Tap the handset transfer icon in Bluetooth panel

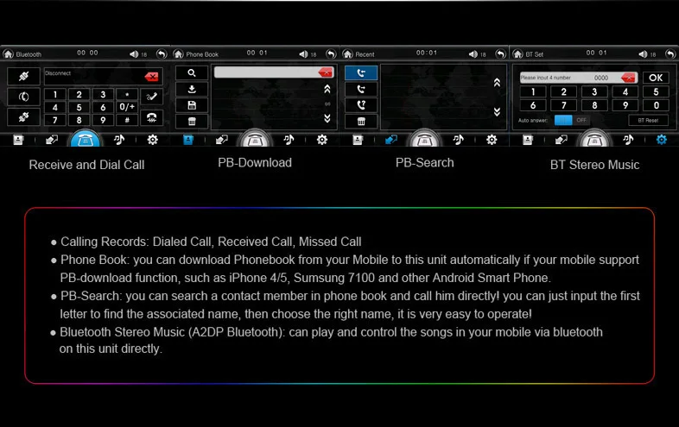point(23,97)
